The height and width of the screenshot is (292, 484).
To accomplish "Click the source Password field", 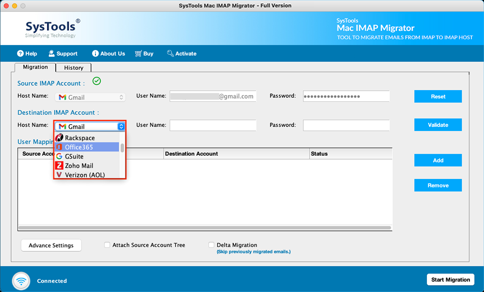I will [346, 96].
